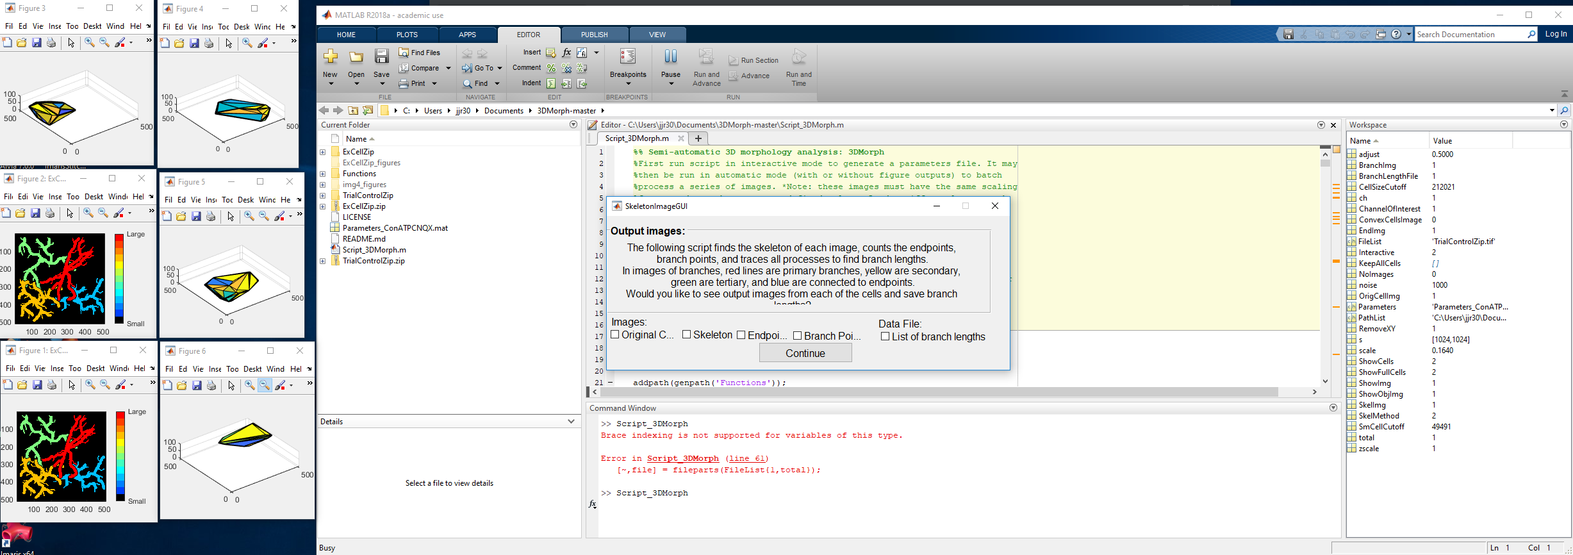Open Edit menu in Figure 6 window
1573x555 pixels.
183,369
